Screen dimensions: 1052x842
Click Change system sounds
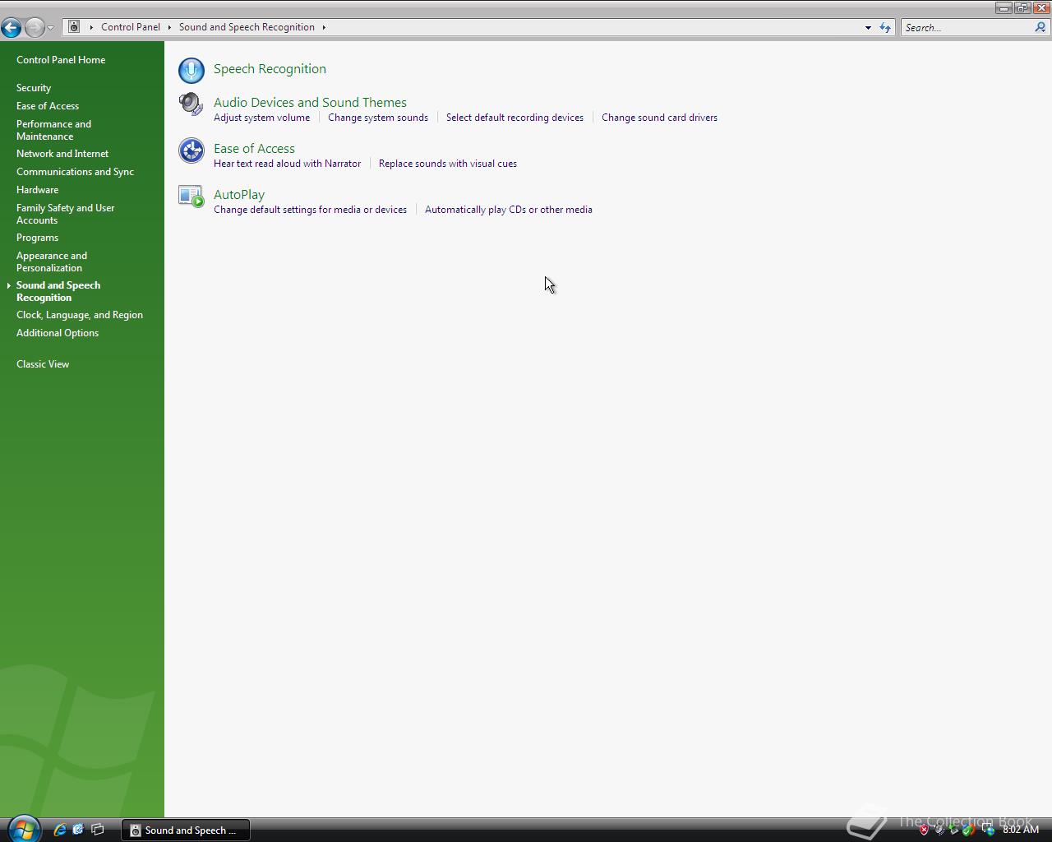[378, 118]
